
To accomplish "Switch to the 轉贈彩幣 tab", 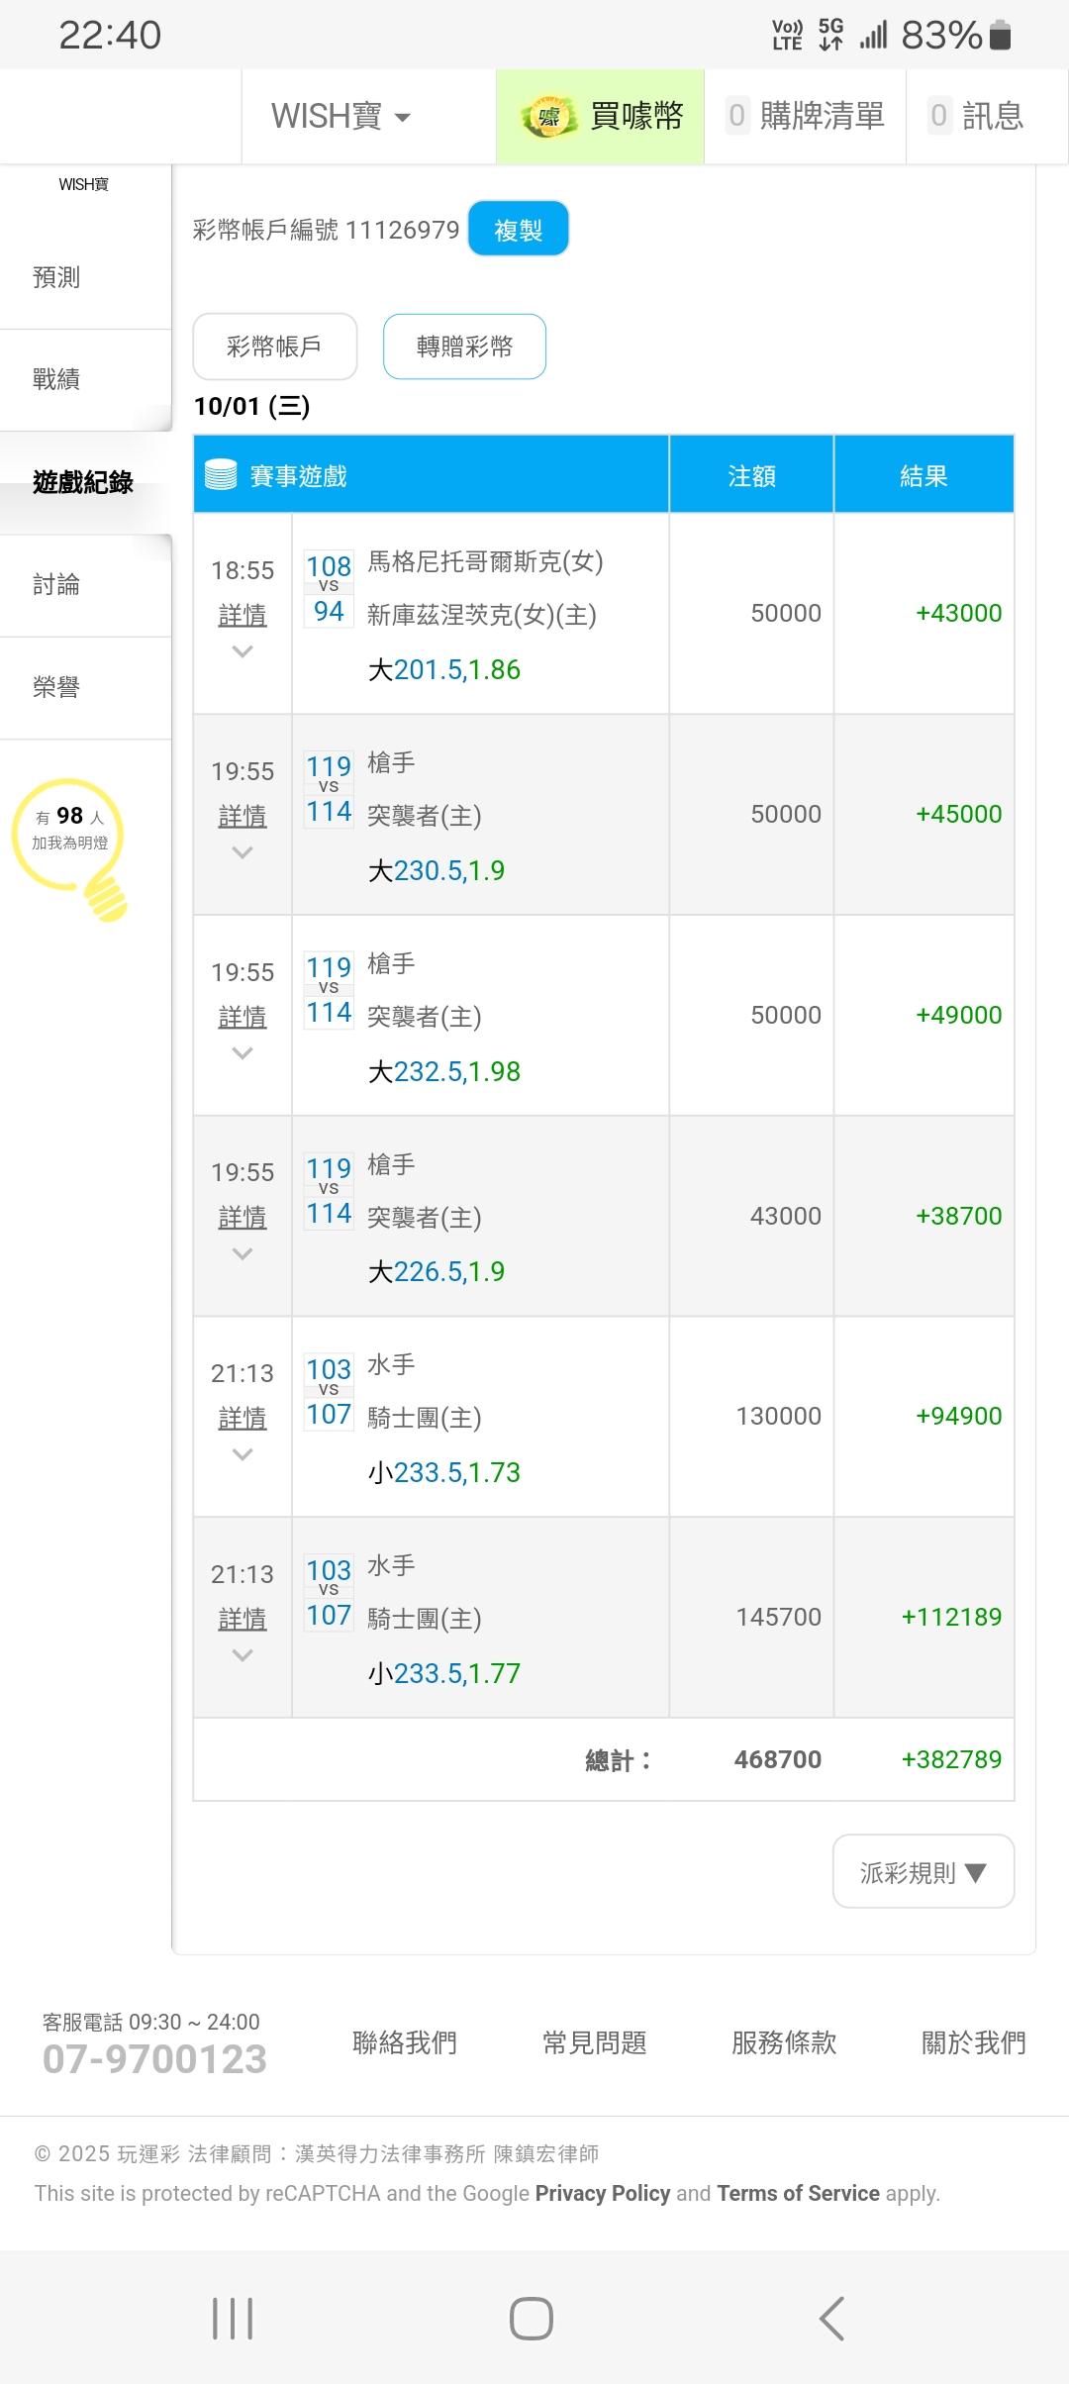I will pyautogui.click(x=464, y=347).
